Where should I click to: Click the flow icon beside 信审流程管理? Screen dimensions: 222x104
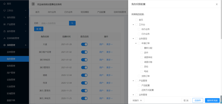pos(4,38)
